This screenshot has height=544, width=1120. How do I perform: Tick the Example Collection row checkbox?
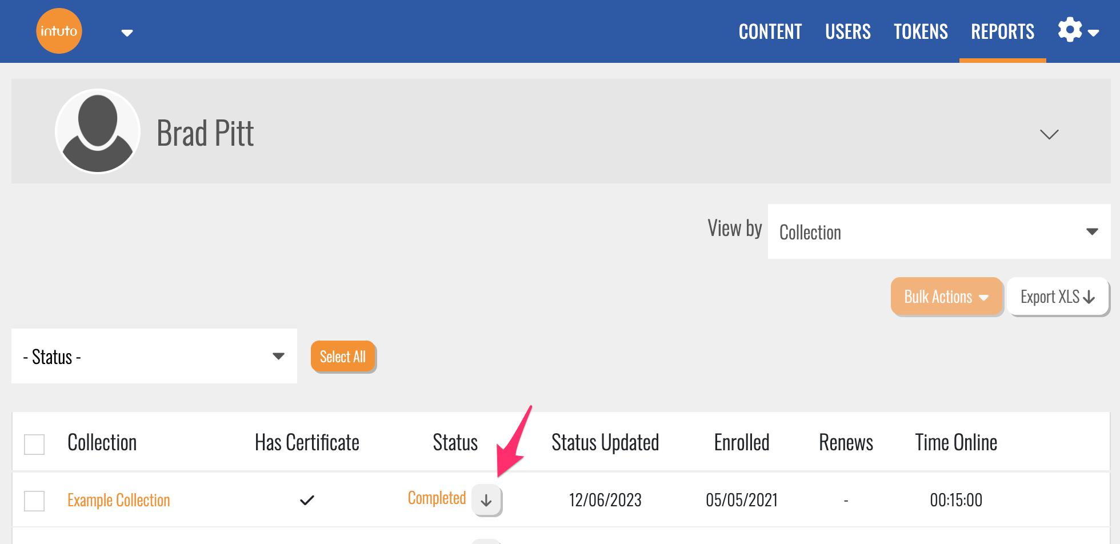(x=34, y=501)
